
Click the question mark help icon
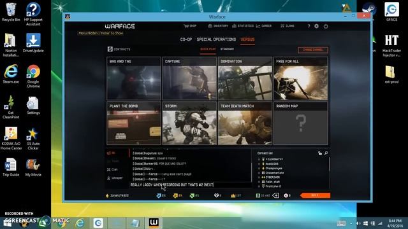coord(309,26)
